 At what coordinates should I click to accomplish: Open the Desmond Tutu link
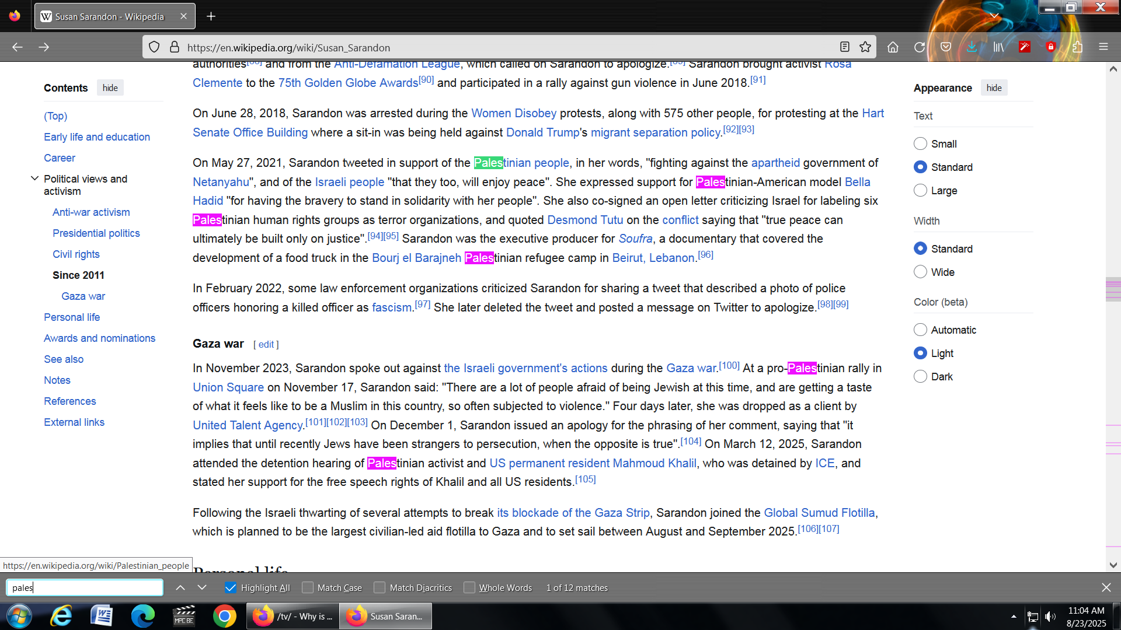click(585, 220)
